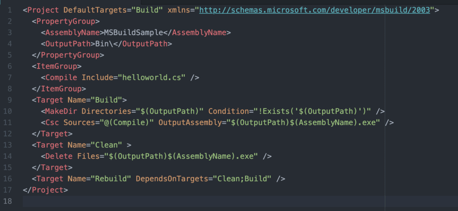Screen dimensions: 458x211
Task: Open the schemas.microsoft.com msbuild URL link
Action: (315, 10)
